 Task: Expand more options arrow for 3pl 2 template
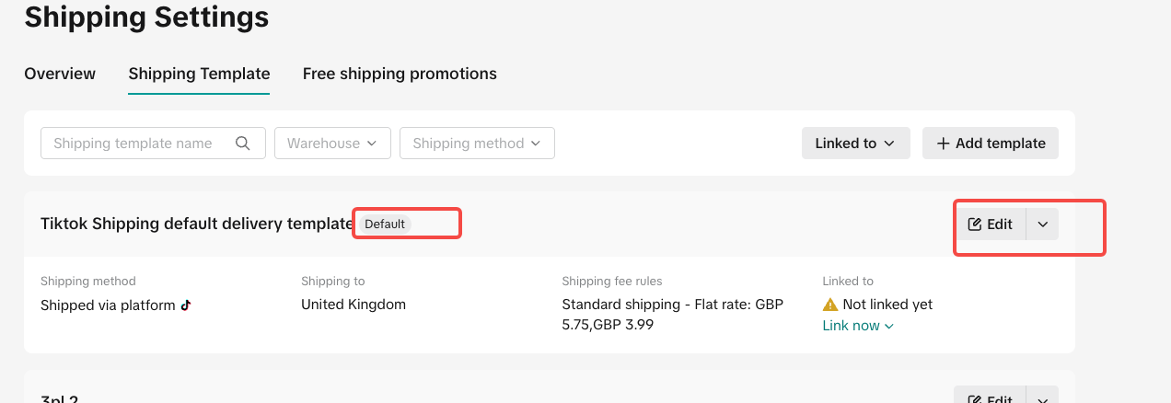tap(1042, 398)
